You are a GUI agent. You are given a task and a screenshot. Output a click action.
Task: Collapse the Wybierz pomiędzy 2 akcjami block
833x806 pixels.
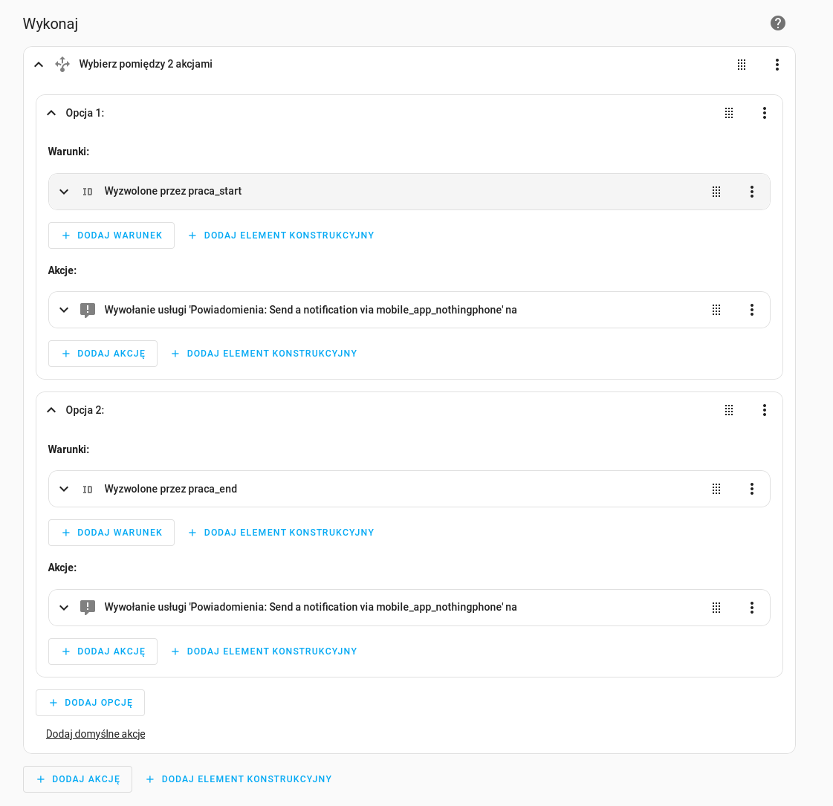click(39, 65)
